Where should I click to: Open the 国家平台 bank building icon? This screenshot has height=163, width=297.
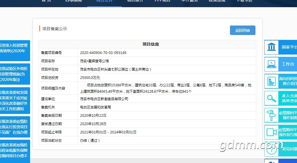click(x=272, y=47)
